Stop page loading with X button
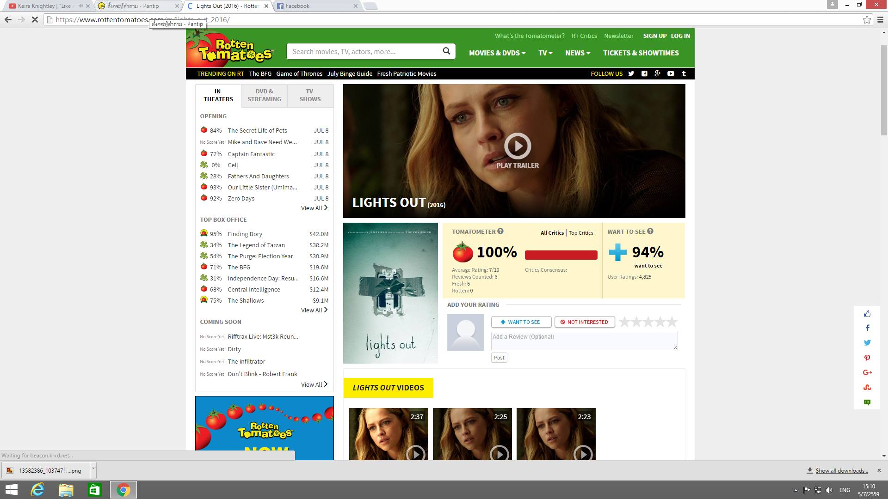This screenshot has height=499, width=888. click(x=35, y=19)
